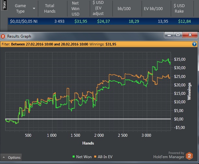
Task: Click EV adjusted value $24,37
Action: click(103, 21)
